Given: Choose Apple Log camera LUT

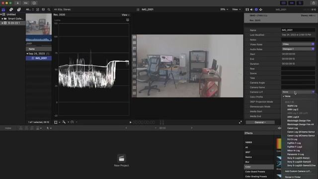Looking at the screenshot, I should click(x=292, y=106).
